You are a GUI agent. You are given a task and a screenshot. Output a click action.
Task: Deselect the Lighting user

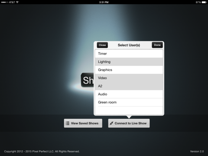click(x=129, y=62)
